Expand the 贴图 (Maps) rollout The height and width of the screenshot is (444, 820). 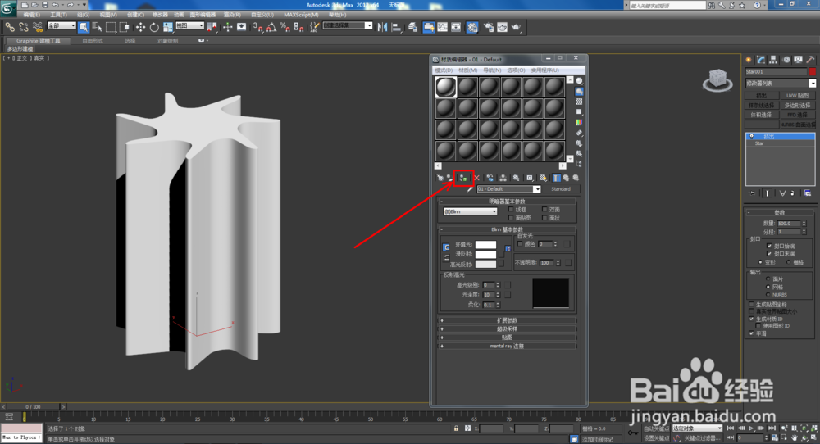point(508,338)
